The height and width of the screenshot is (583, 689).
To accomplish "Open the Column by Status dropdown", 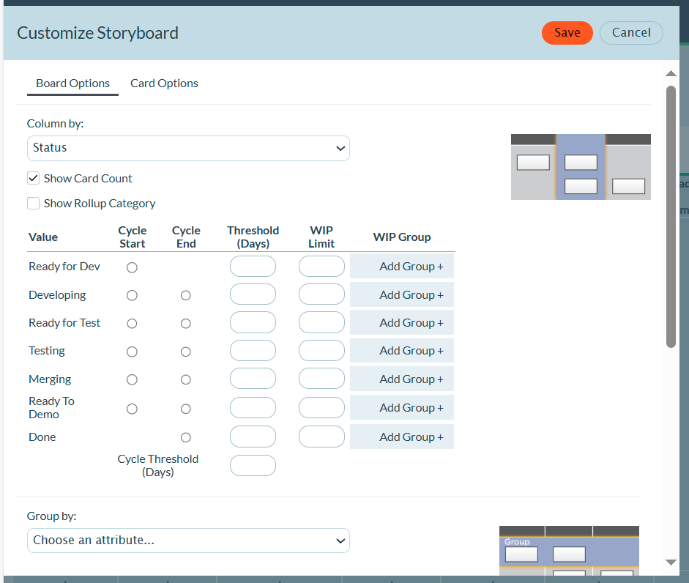I will (x=188, y=148).
